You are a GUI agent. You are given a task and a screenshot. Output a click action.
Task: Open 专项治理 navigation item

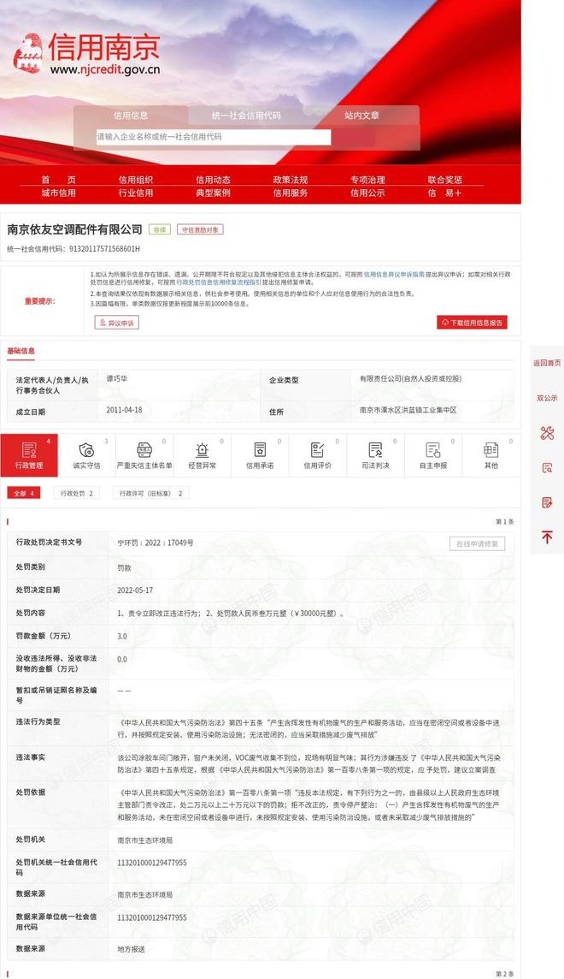tap(367, 179)
